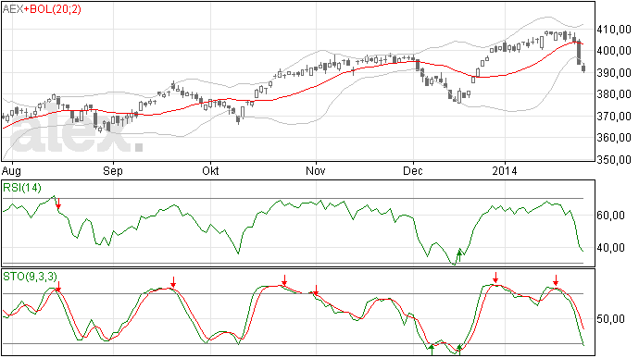The height and width of the screenshot is (358, 639).
Task: Click the August red sell arrow in stochastic panel
Action: (58, 287)
